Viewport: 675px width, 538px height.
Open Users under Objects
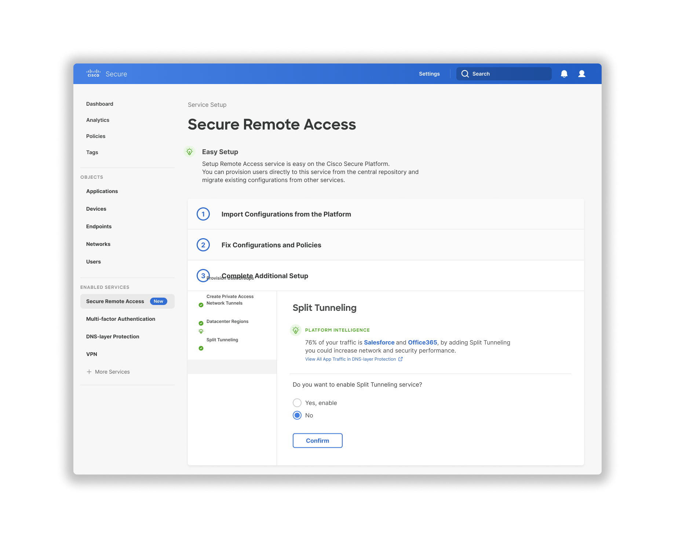(x=94, y=262)
